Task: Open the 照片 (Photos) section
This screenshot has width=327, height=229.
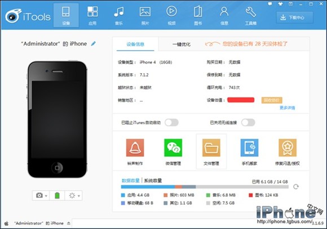Action: tap(145, 15)
